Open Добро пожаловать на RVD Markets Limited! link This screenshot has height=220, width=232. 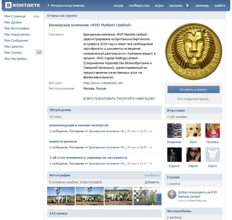(198, 194)
